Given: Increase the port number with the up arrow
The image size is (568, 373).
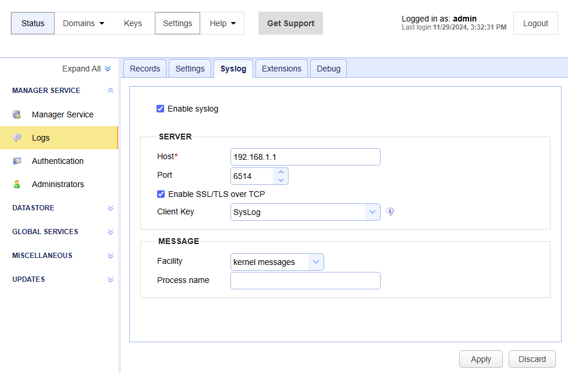Looking at the screenshot, I should point(281,172).
